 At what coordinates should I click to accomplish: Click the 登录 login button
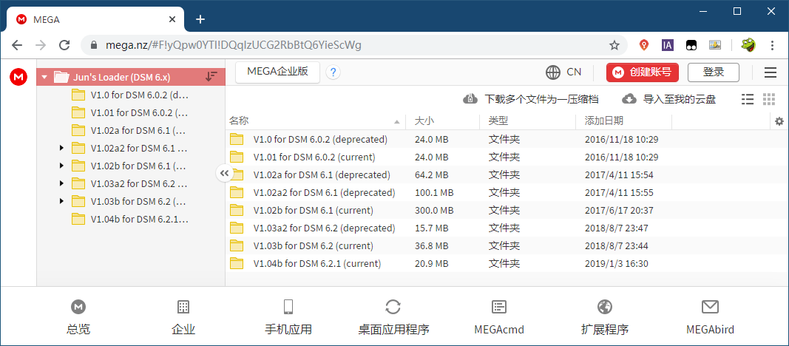pyautogui.click(x=713, y=72)
